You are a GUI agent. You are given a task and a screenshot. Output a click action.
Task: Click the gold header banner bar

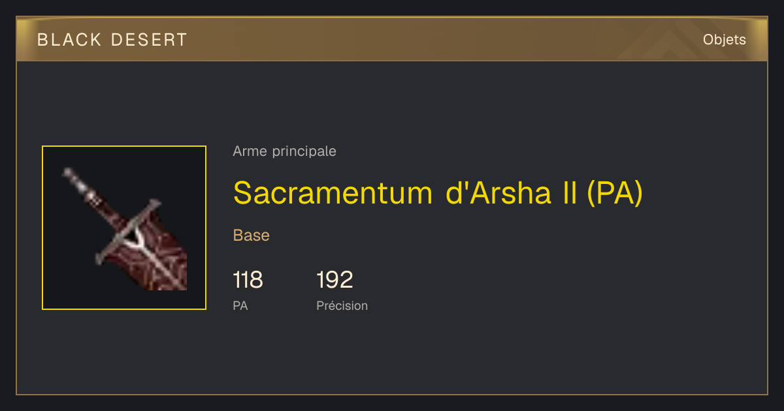click(392, 39)
